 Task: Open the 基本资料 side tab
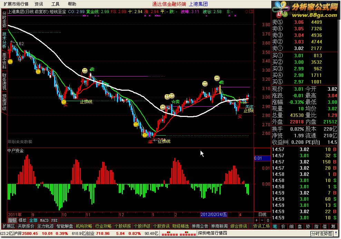click(x=4, y=61)
